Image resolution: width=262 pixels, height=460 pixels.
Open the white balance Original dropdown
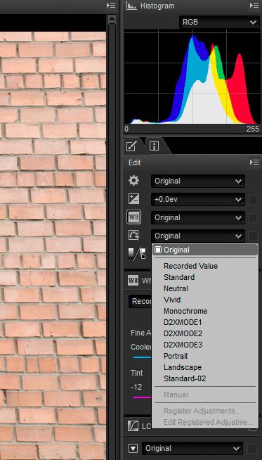pyautogui.click(x=198, y=217)
